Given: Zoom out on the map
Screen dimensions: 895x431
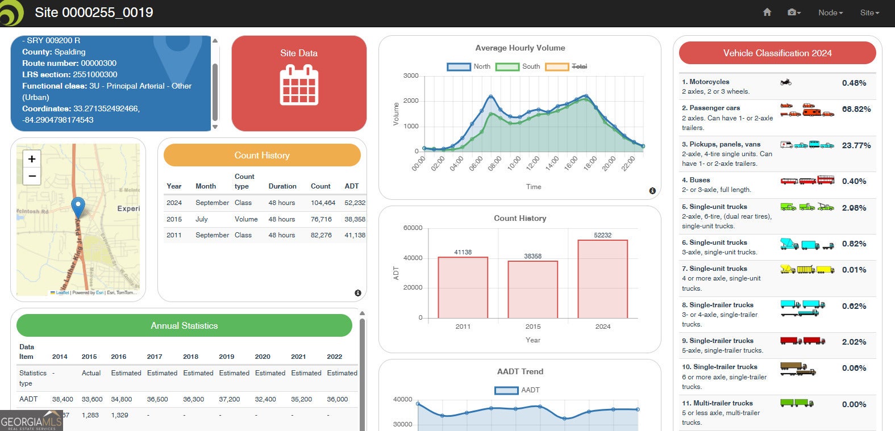Looking at the screenshot, I should pos(32,176).
